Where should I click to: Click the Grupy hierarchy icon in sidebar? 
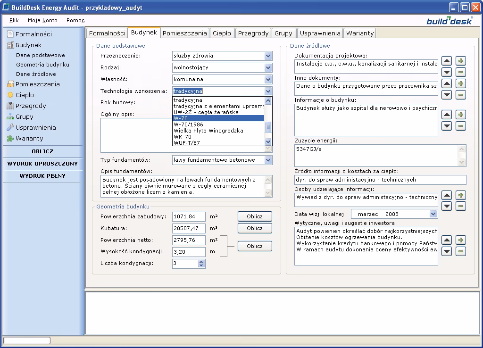(x=10, y=117)
